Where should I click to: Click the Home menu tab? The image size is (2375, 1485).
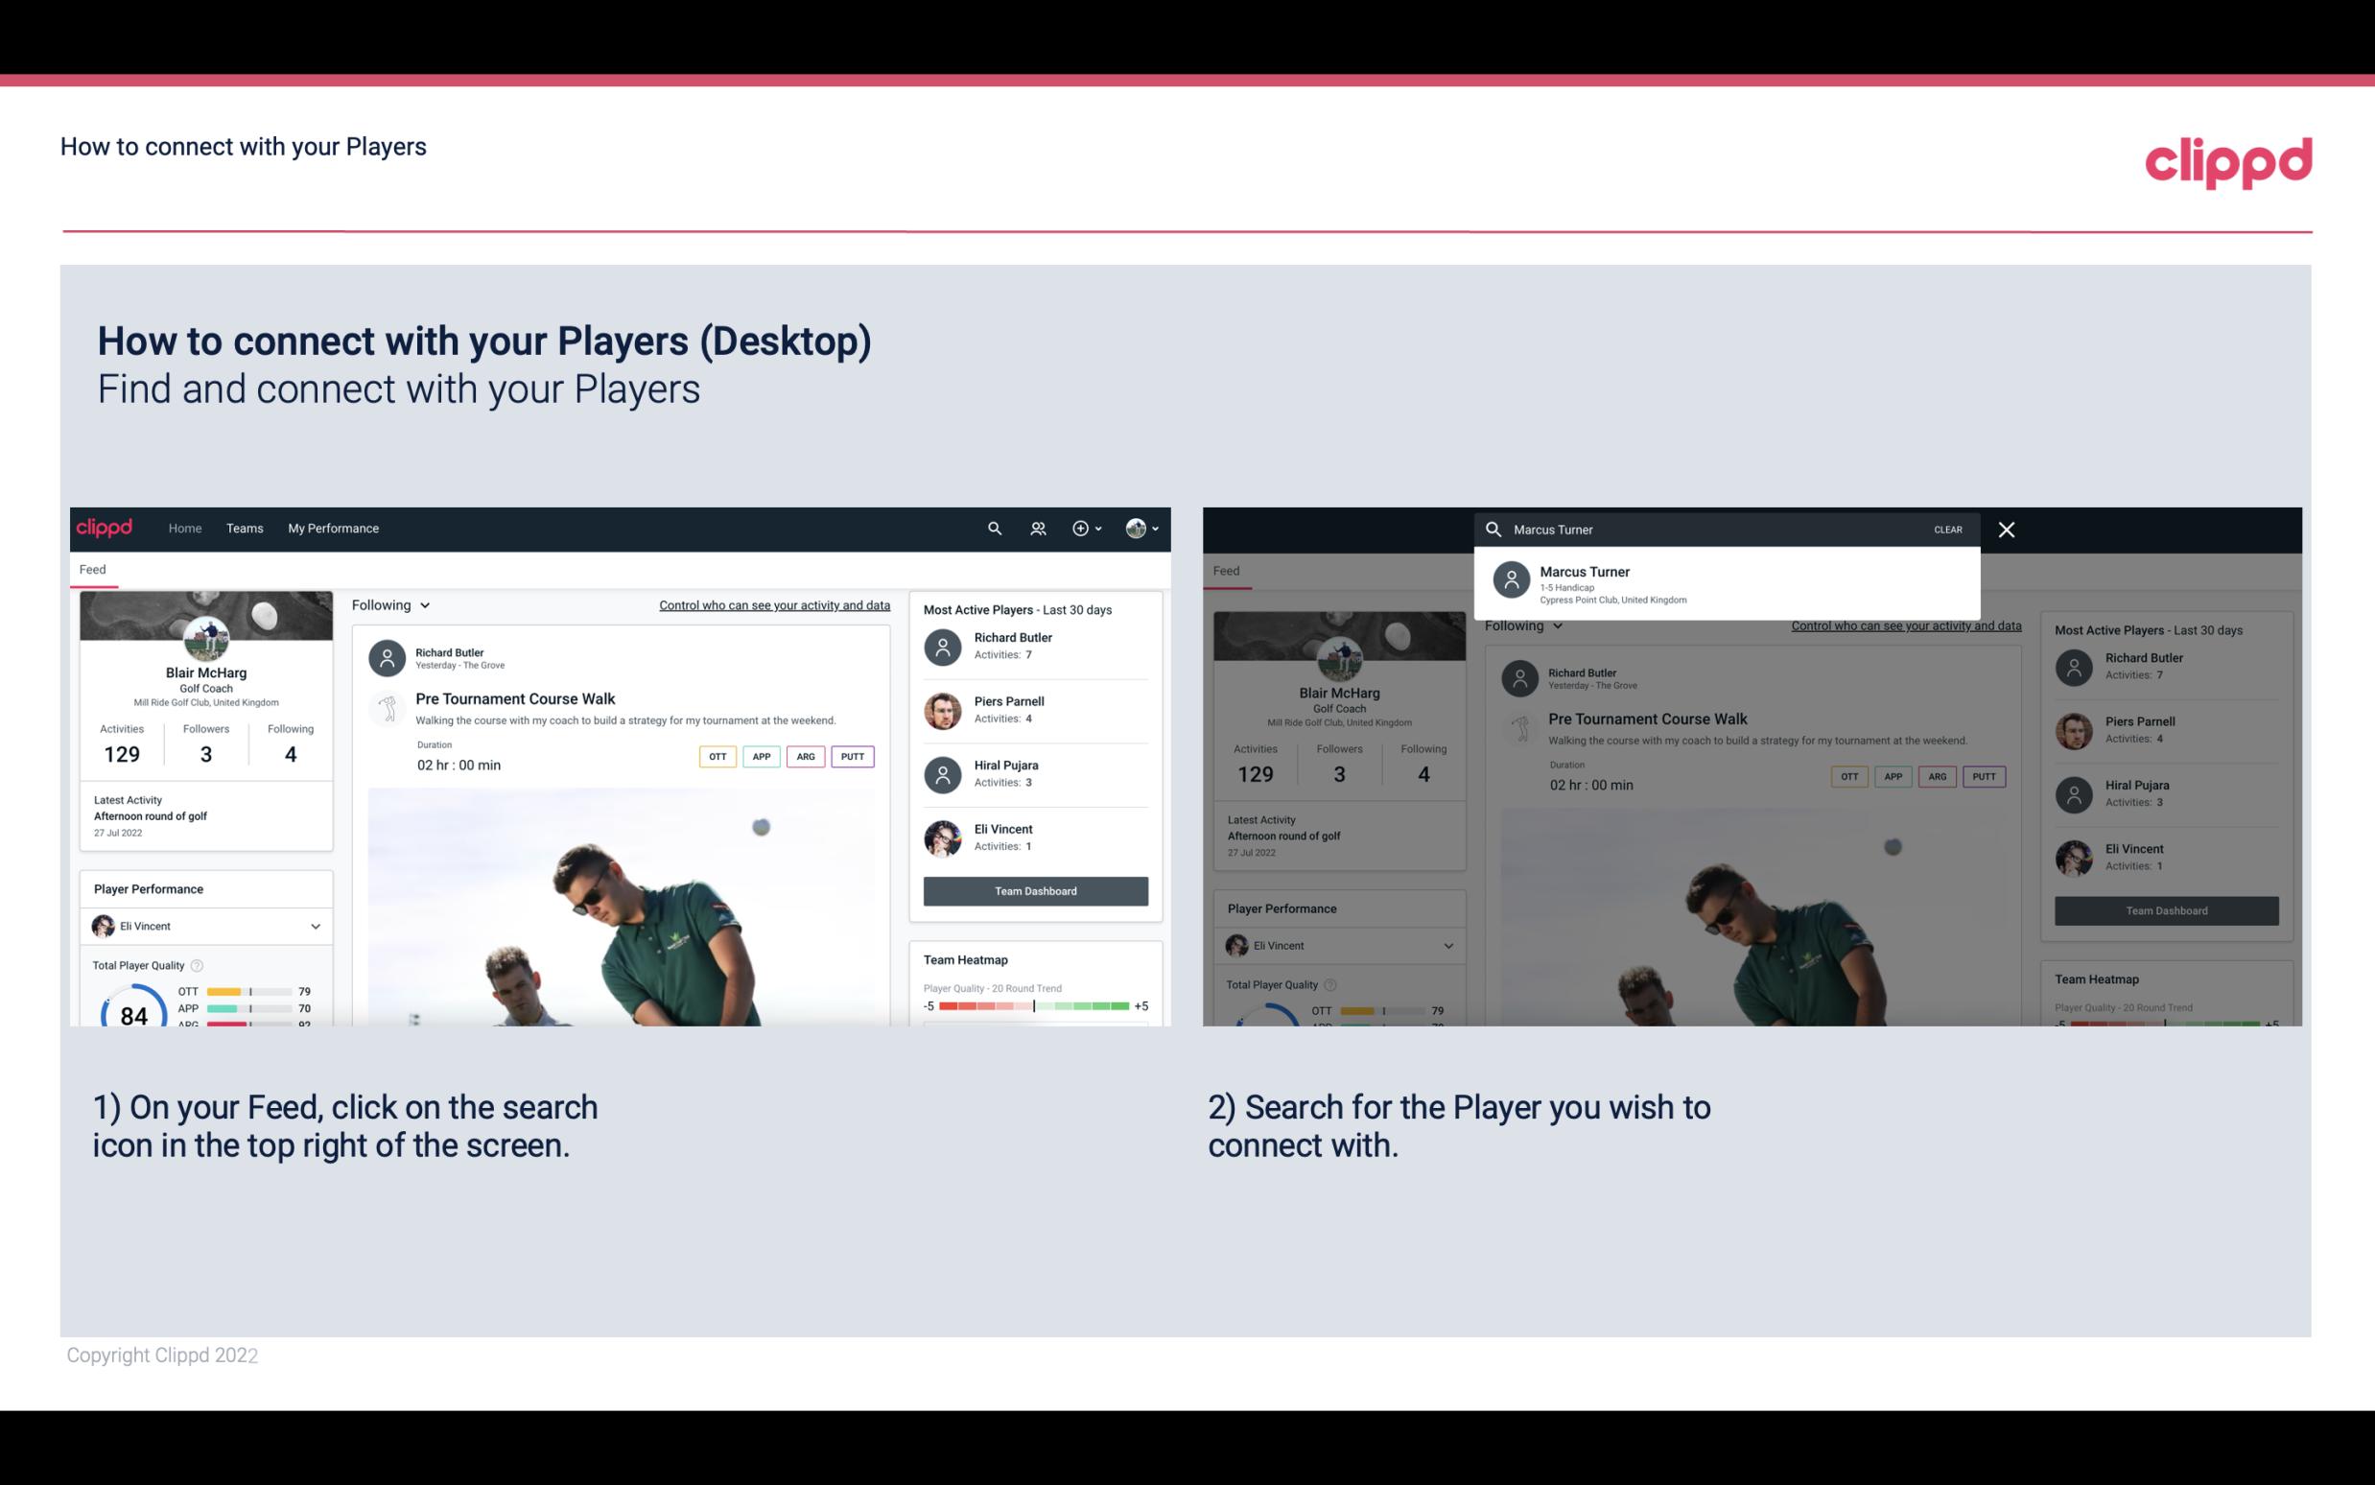(183, 527)
